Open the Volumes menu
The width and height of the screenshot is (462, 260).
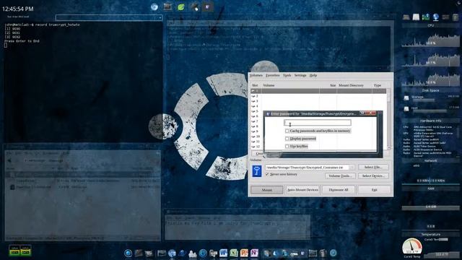(x=256, y=75)
